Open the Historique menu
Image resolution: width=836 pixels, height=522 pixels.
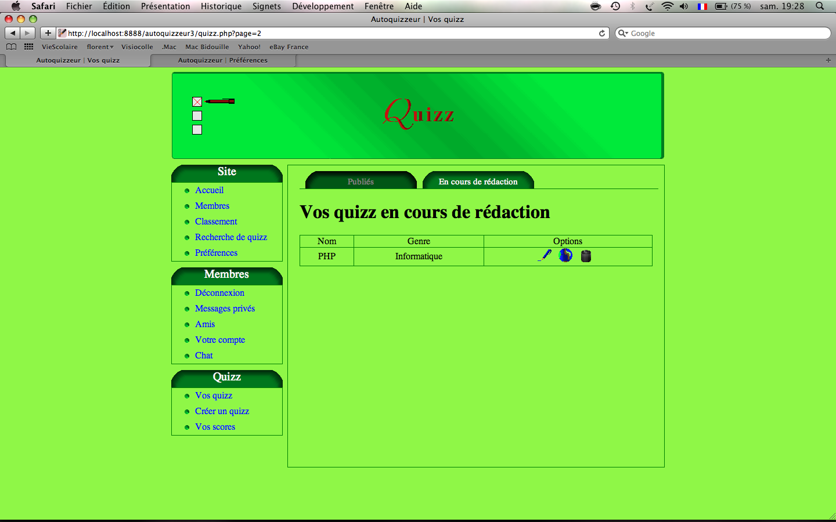pos(221,6)
